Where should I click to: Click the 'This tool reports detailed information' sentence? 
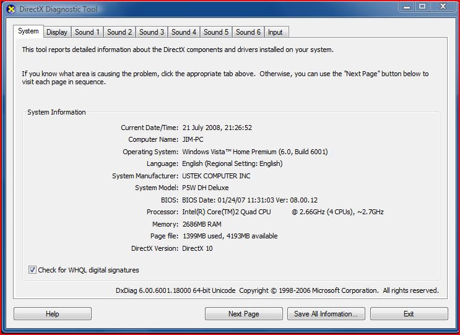[178, 50]
